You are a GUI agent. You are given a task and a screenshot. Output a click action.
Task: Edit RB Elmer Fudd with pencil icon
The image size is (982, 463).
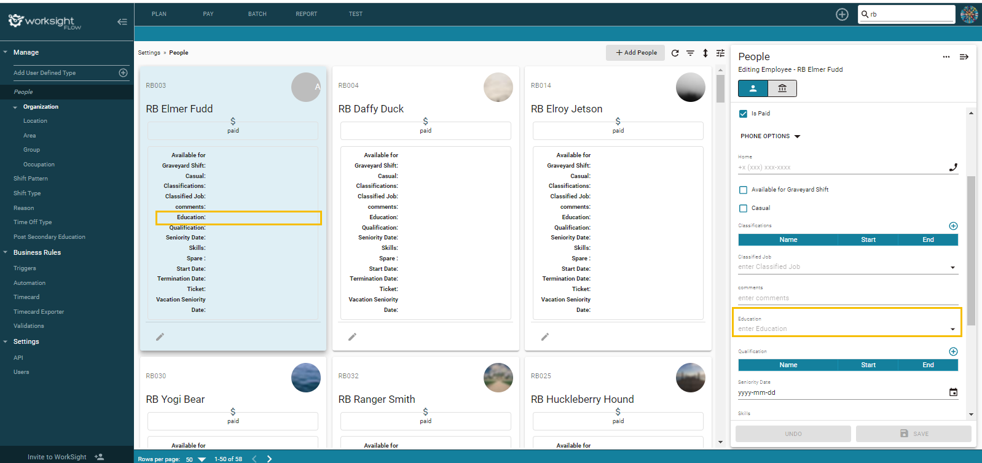(x=160, y=337)
